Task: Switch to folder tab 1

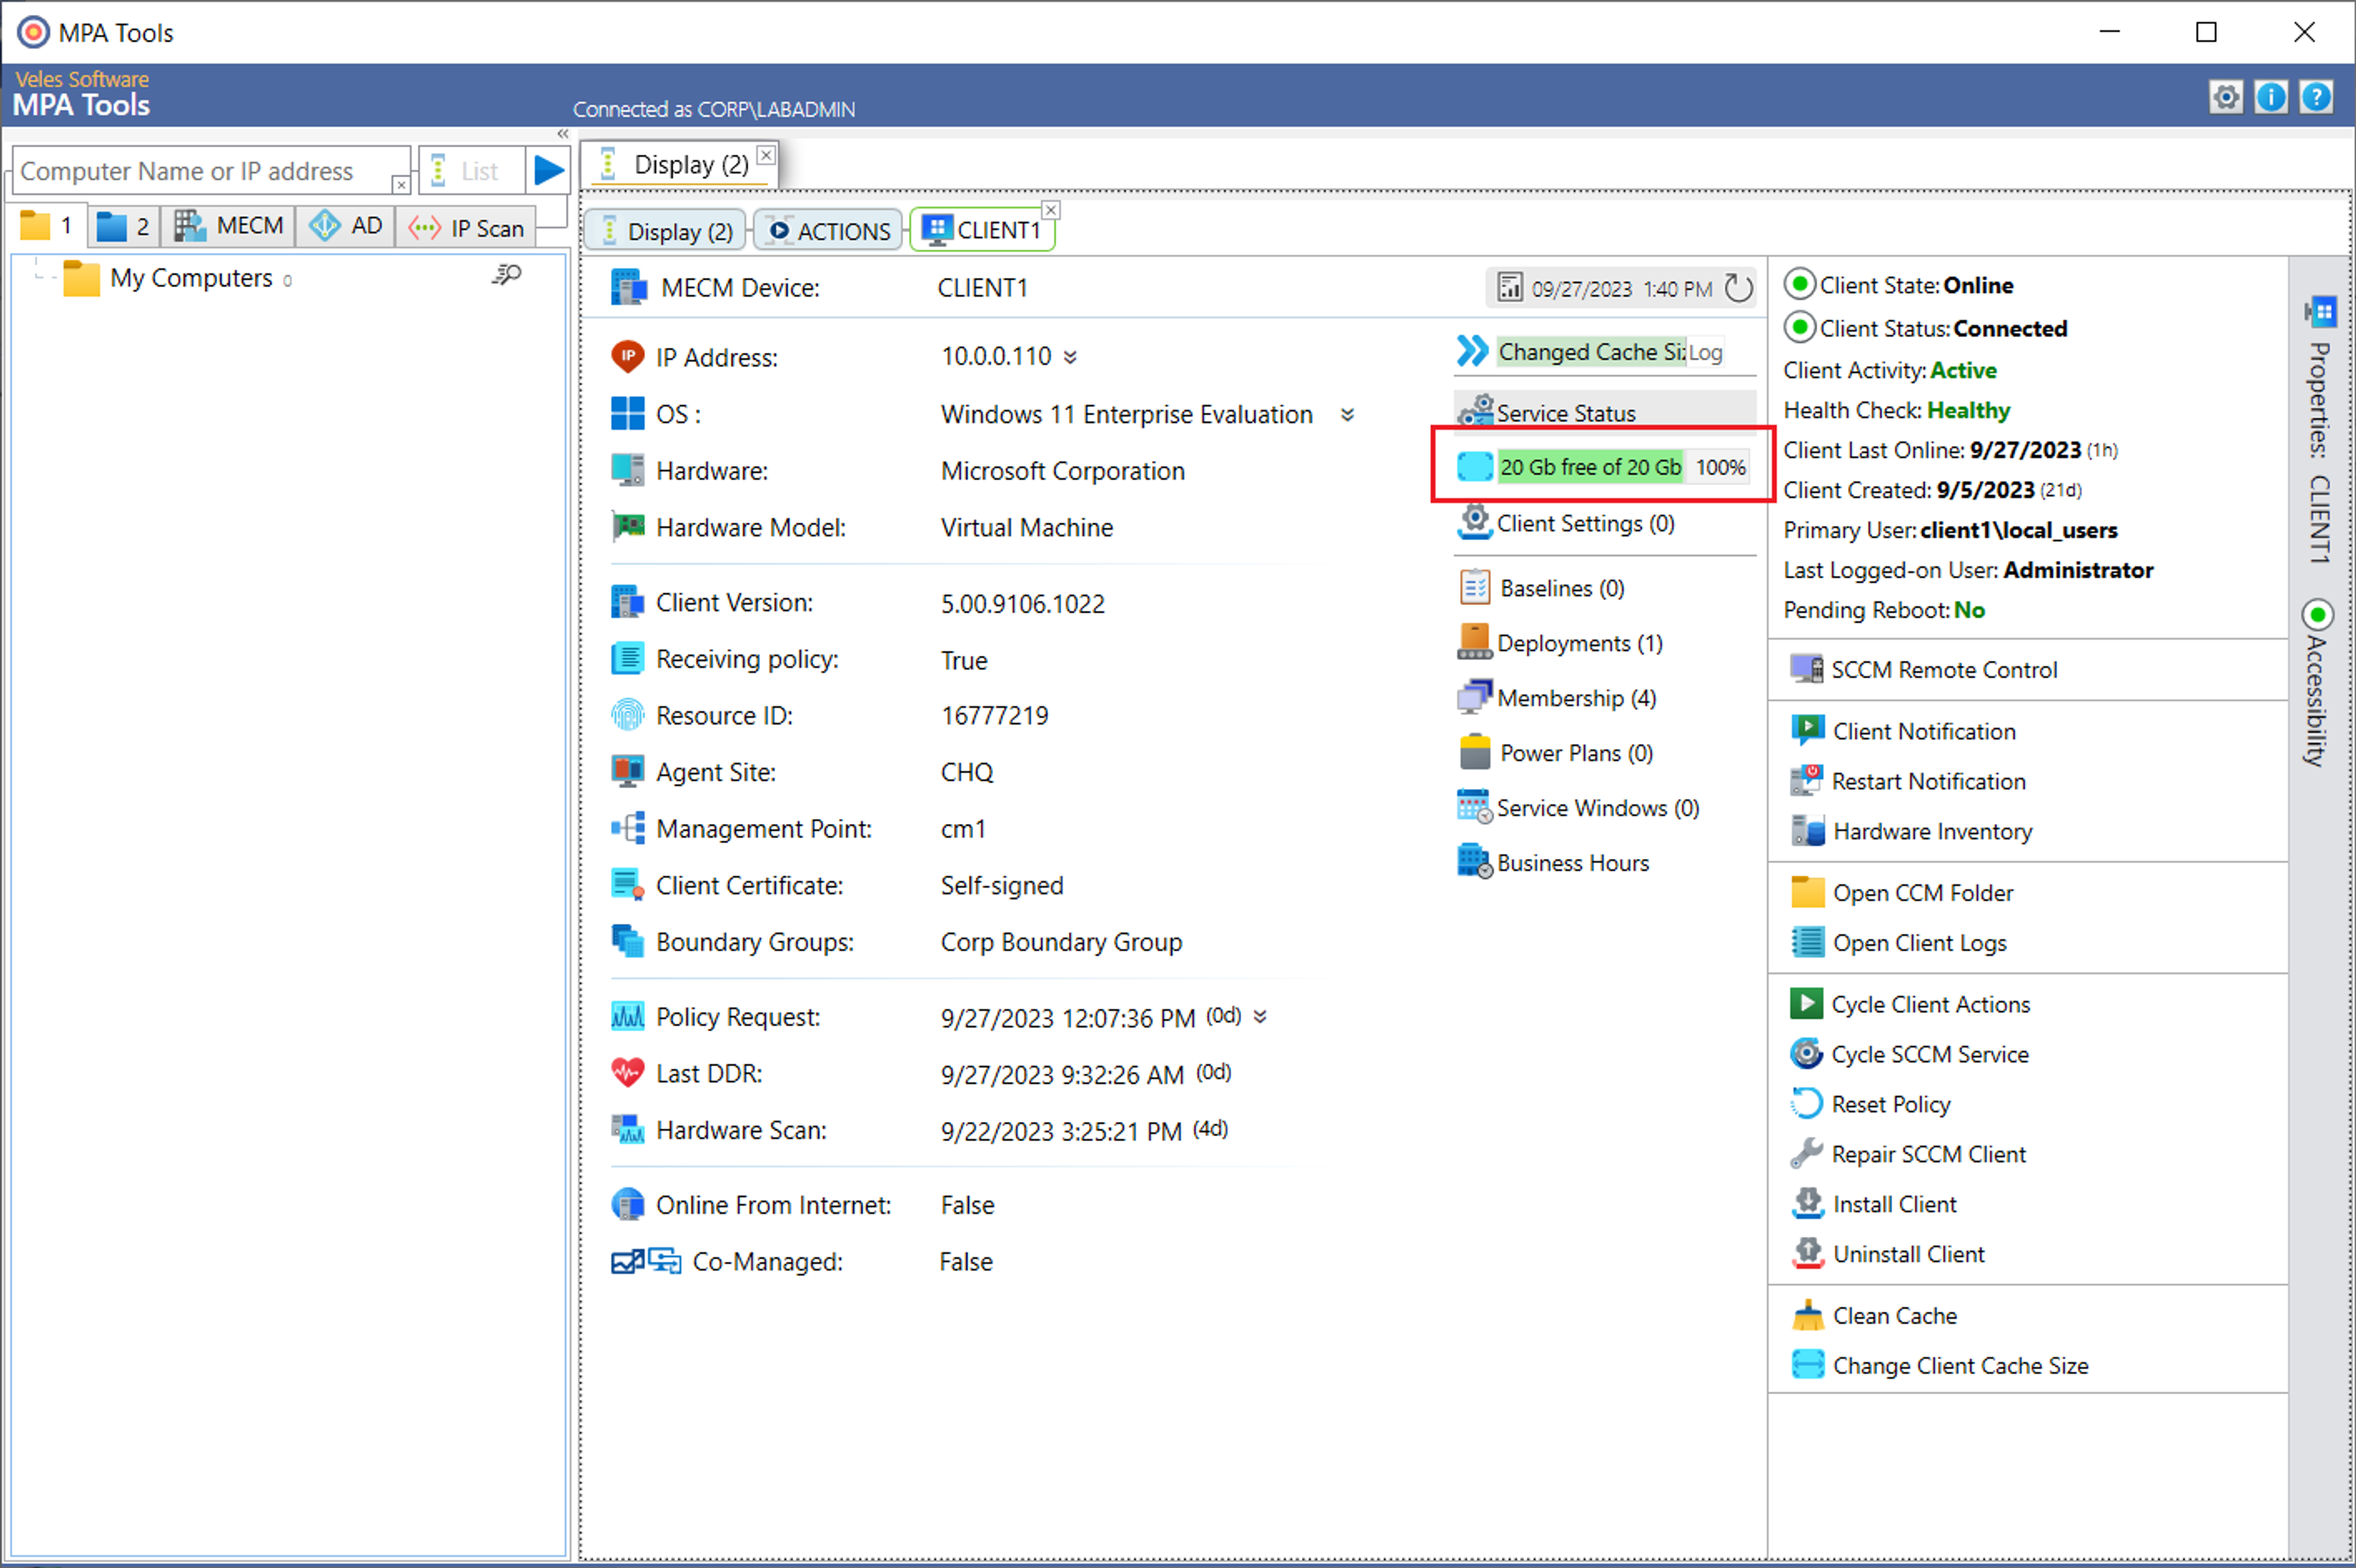Action: point(47,226)
